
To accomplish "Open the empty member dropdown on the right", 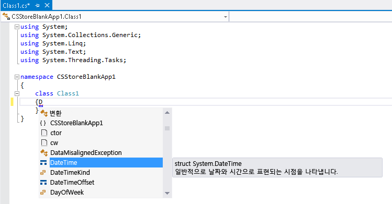I will click(311, 17).
